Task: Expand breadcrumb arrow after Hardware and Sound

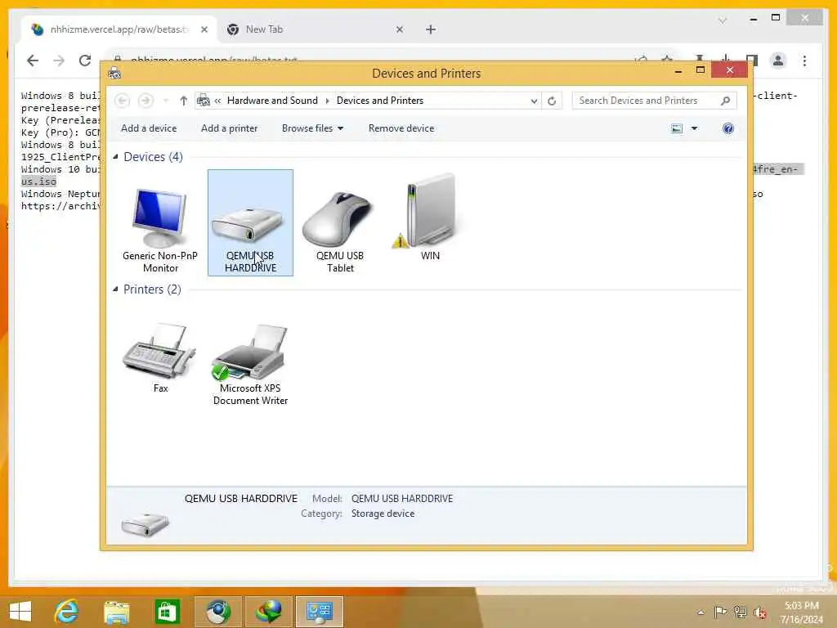Action: [327, 101]
